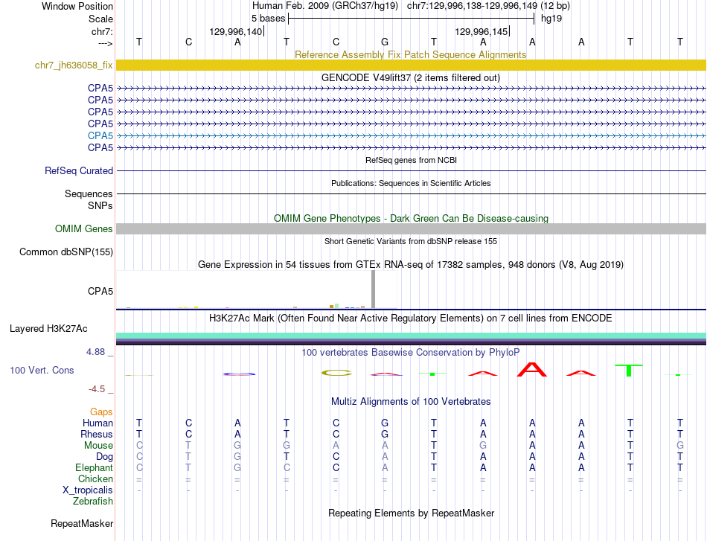
Task: Click the 129,996,145 position marker
Action: pyautogui.click(x=481, y=31)
